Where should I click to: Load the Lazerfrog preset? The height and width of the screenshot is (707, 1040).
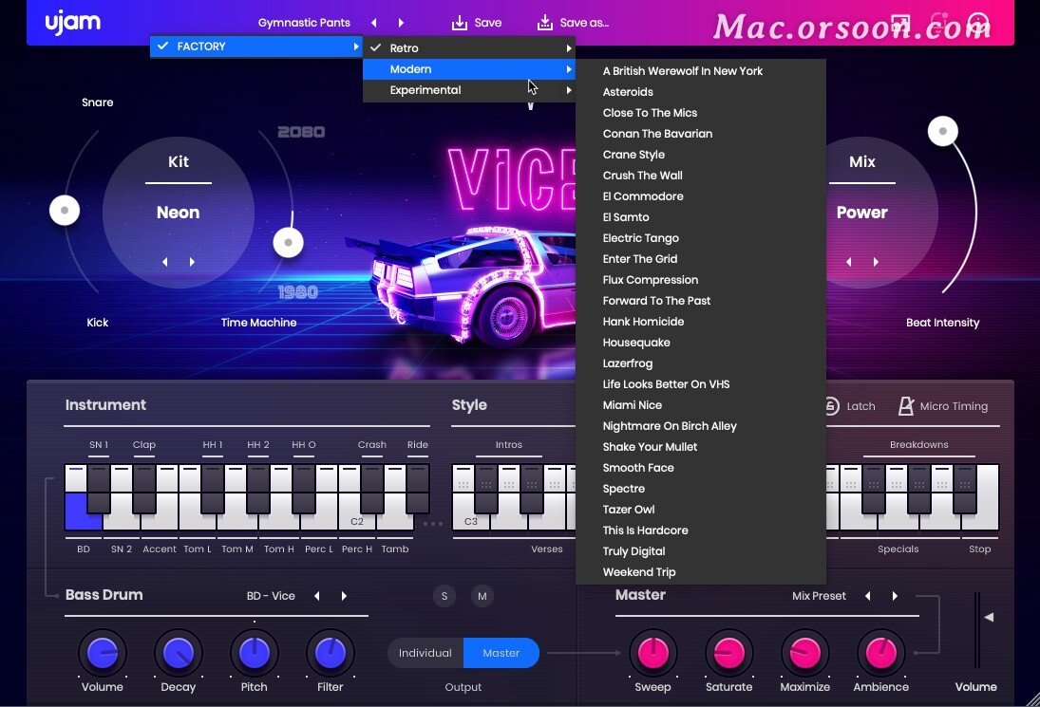click(x=701, y=363)
